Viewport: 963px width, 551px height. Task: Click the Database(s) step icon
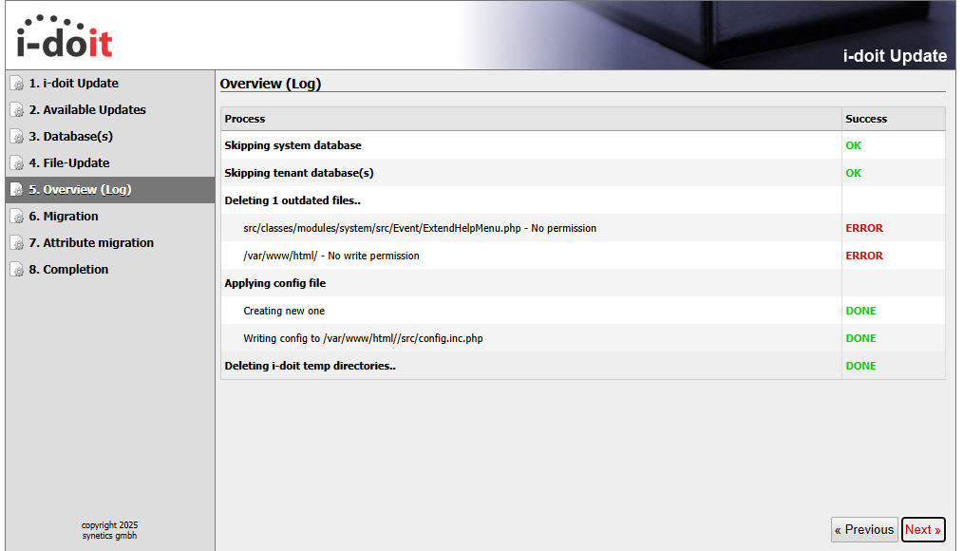point(17,137)
